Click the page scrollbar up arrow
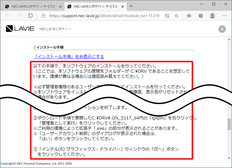The width and height of the screenshot is (232, 168). tap(229, 40)
